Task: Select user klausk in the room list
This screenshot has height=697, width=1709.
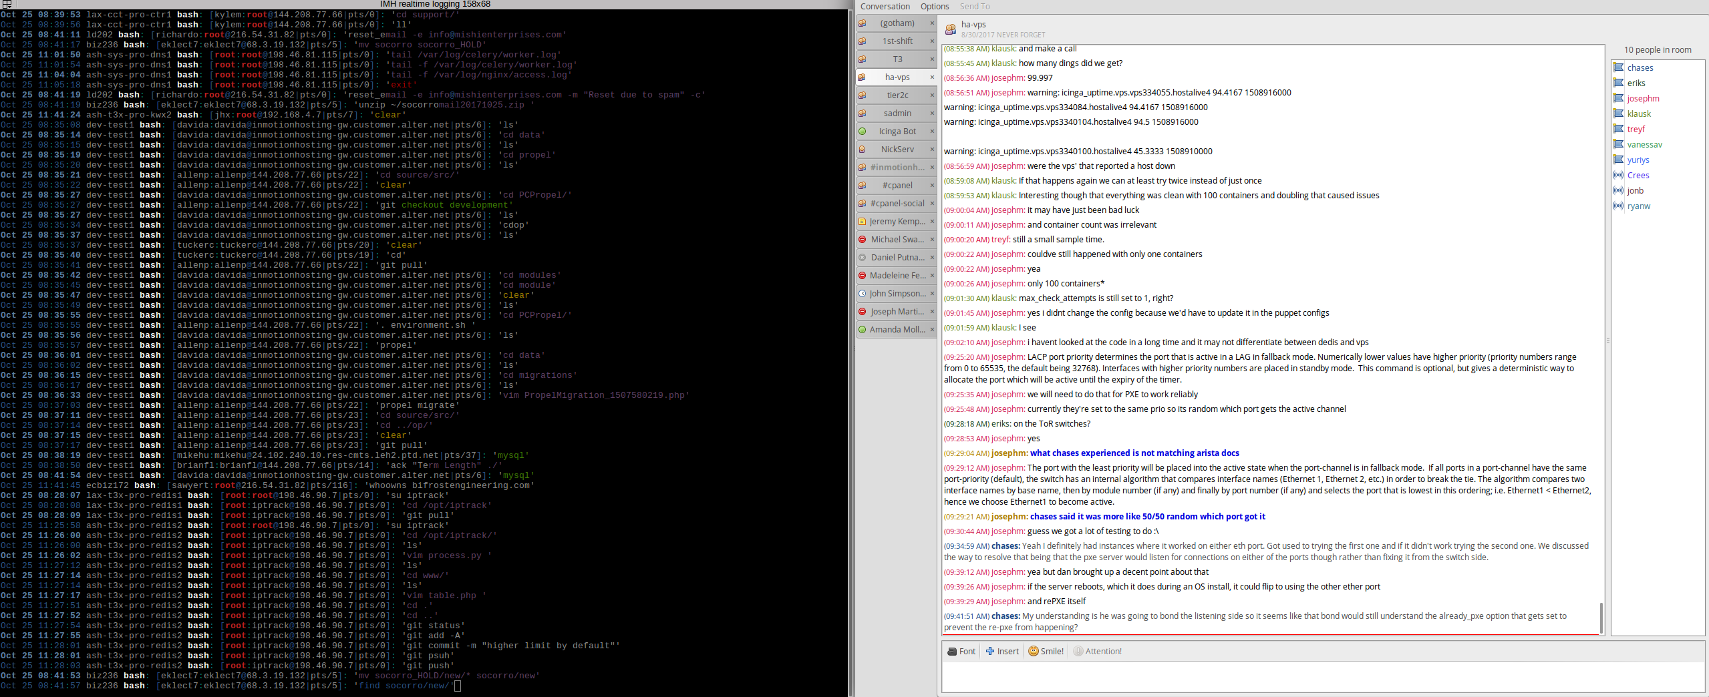Action: point(1639,114)
